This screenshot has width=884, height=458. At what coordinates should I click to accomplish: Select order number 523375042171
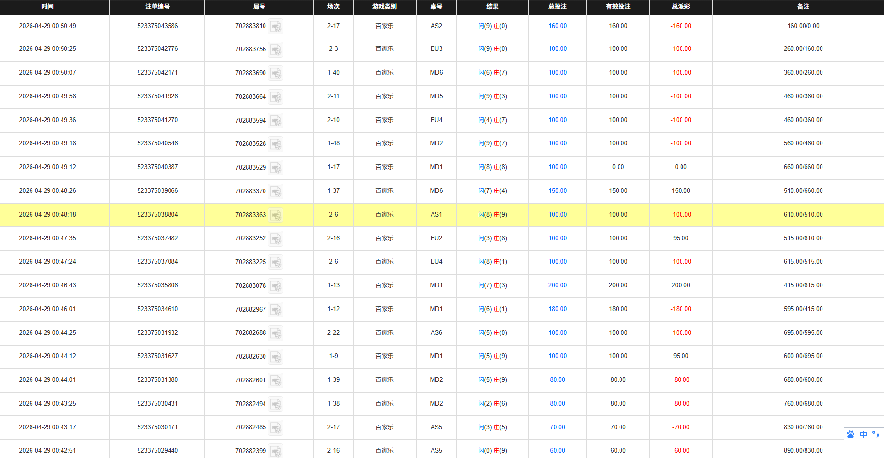[157, 73]
